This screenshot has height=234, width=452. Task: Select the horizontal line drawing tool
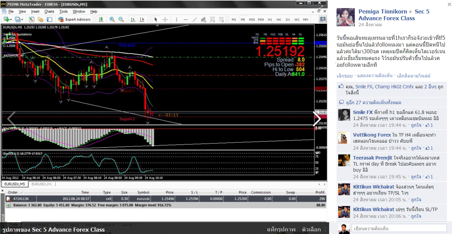click(x=185, y=20)
